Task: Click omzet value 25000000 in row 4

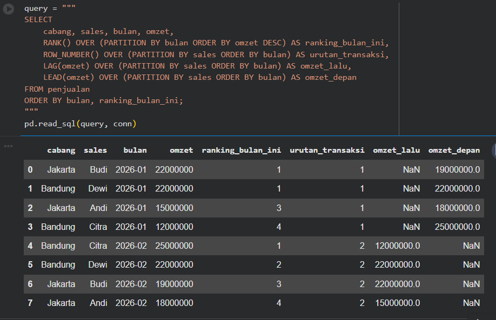Action: pos(174,246)
